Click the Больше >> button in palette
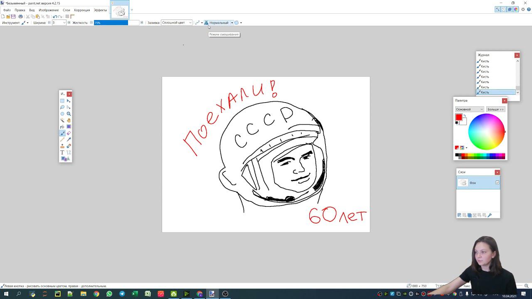Image resolution: width=532 pixels, height=299 pixels. pyautogui.click(x=495, y=109)
